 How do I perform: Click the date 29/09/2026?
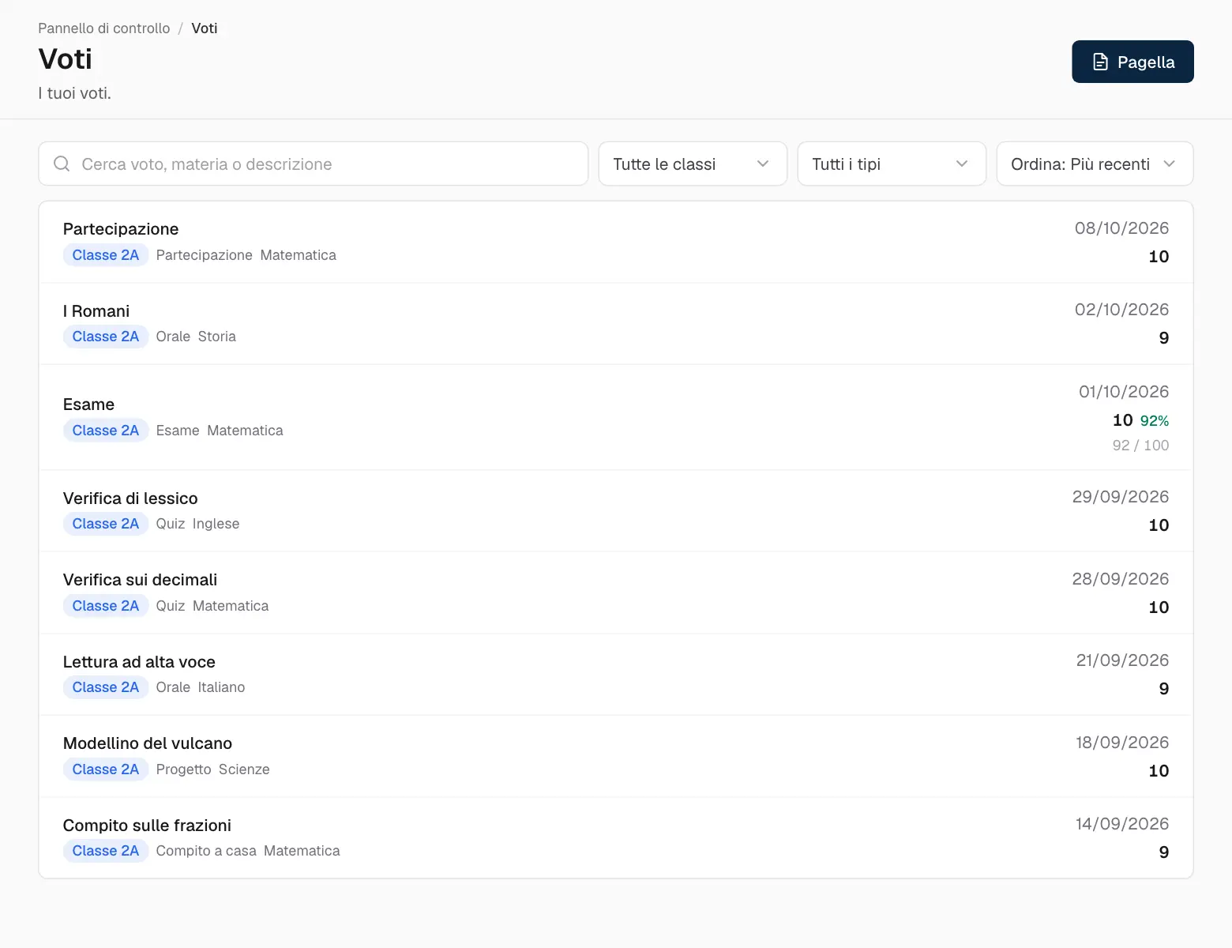coord(1121,497)
